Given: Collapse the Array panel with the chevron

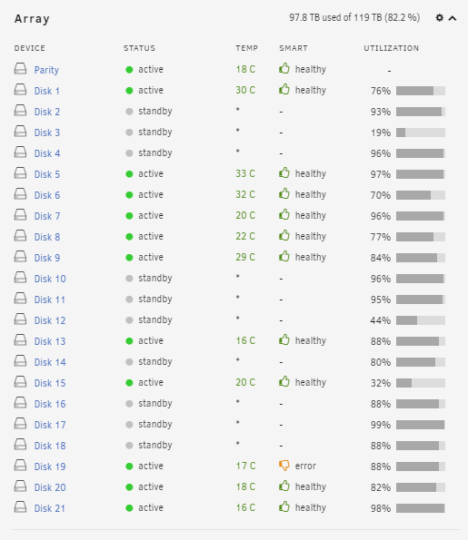Looking at the screenshot, I should (x=453, y=18).
